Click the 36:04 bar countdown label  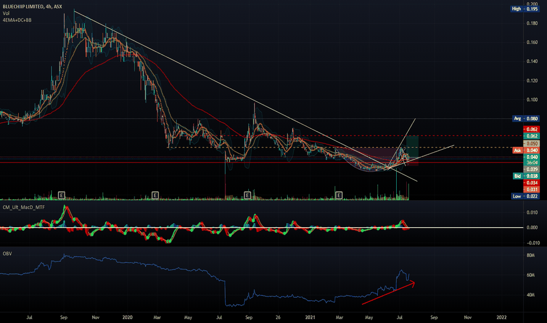click(x=531, y=163)
